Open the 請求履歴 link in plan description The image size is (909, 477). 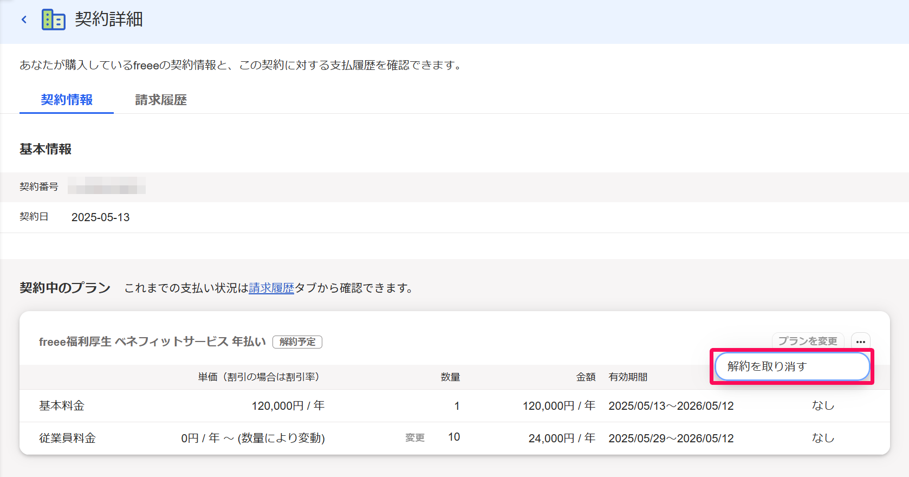(271, 288)
